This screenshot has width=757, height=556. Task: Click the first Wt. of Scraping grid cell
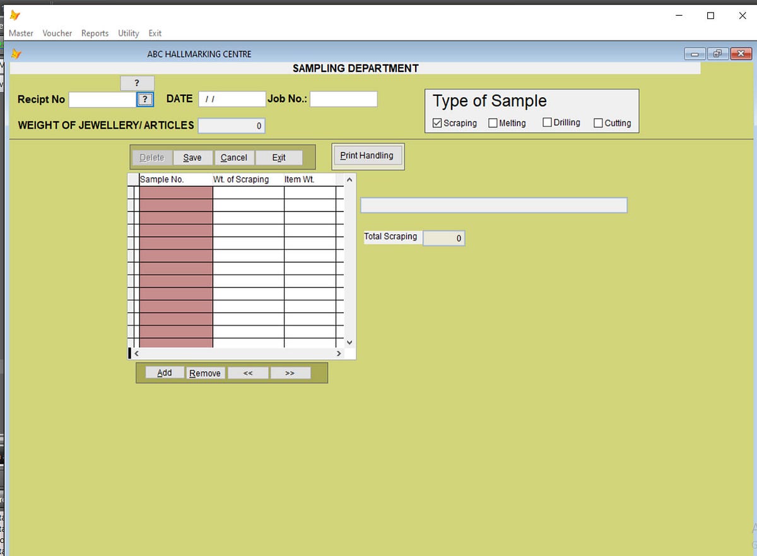pos(249,192)
